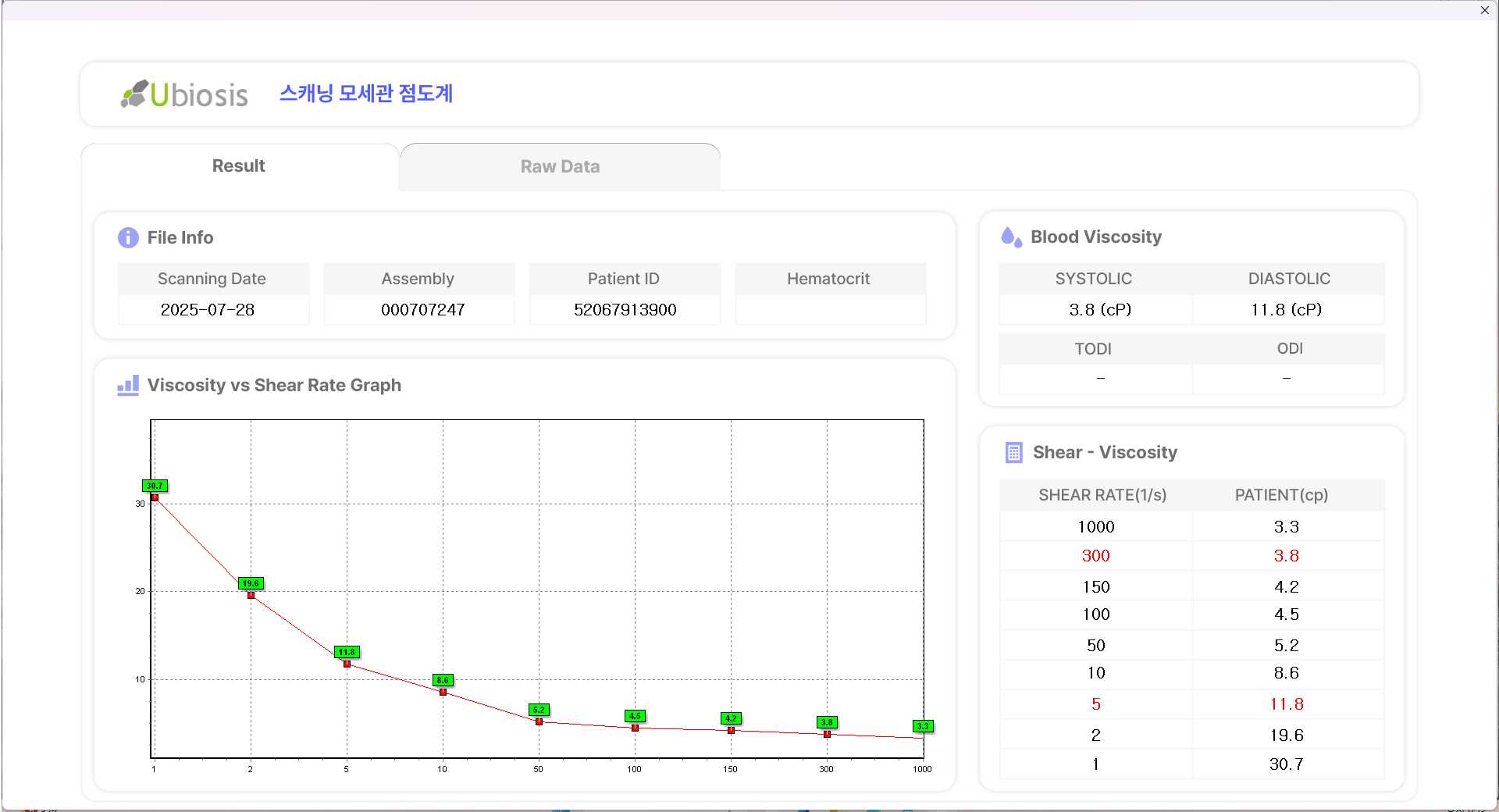This screenshot has width=1499, height=812.
Task: Select the red 11.8 viscosity table cell
Action: [x=1286, y=704]
